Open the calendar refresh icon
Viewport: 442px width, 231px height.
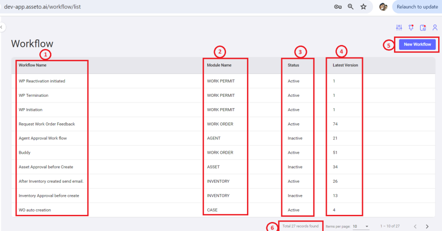pyautogui.click(x=423, y=28)
